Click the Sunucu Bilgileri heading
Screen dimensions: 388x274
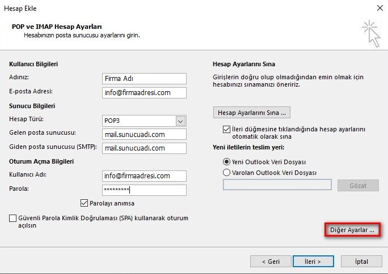click(32, 106)
